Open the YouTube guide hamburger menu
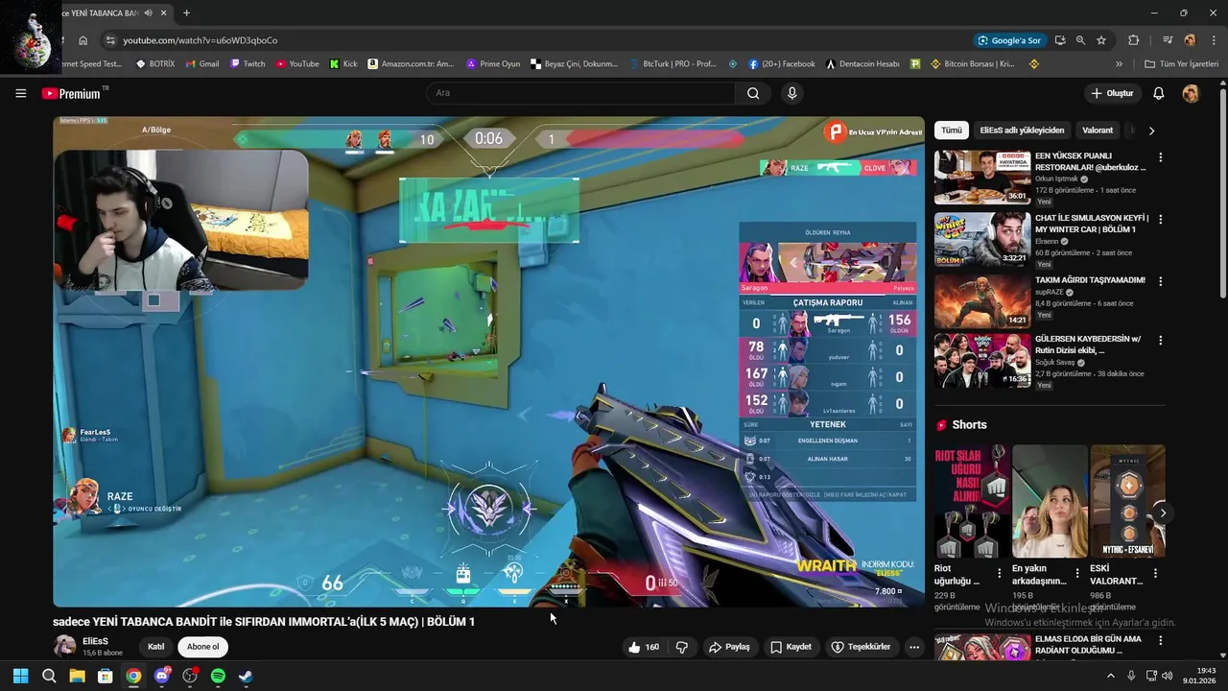 click(x=20, y=93)
